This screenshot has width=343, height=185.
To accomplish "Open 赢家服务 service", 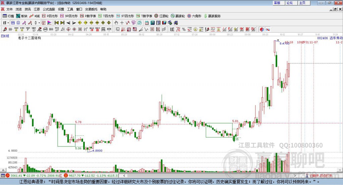I will tap(212, 16).
